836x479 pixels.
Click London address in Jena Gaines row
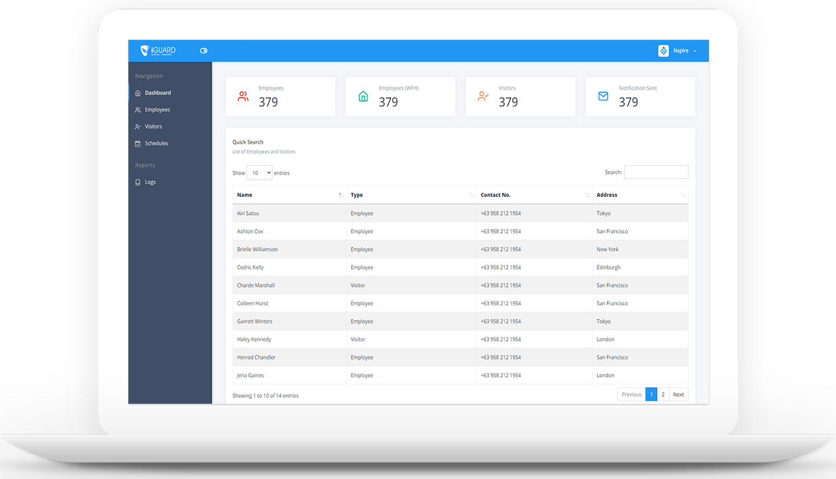(605, 375)
